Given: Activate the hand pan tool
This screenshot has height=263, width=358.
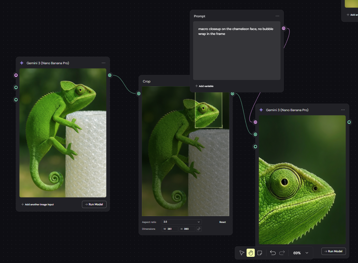Looking at the screenshot, I should tap(251, 253).
